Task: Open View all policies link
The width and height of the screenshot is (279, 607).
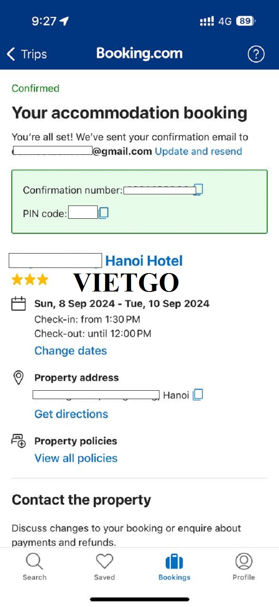Action: (x=76, y=458)
